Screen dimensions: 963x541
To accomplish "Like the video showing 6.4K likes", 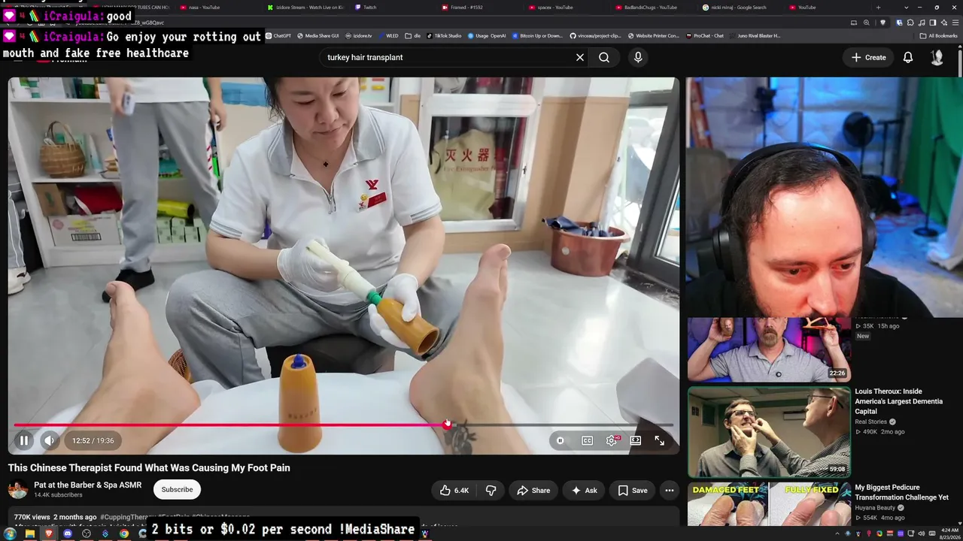I will 454,491.
